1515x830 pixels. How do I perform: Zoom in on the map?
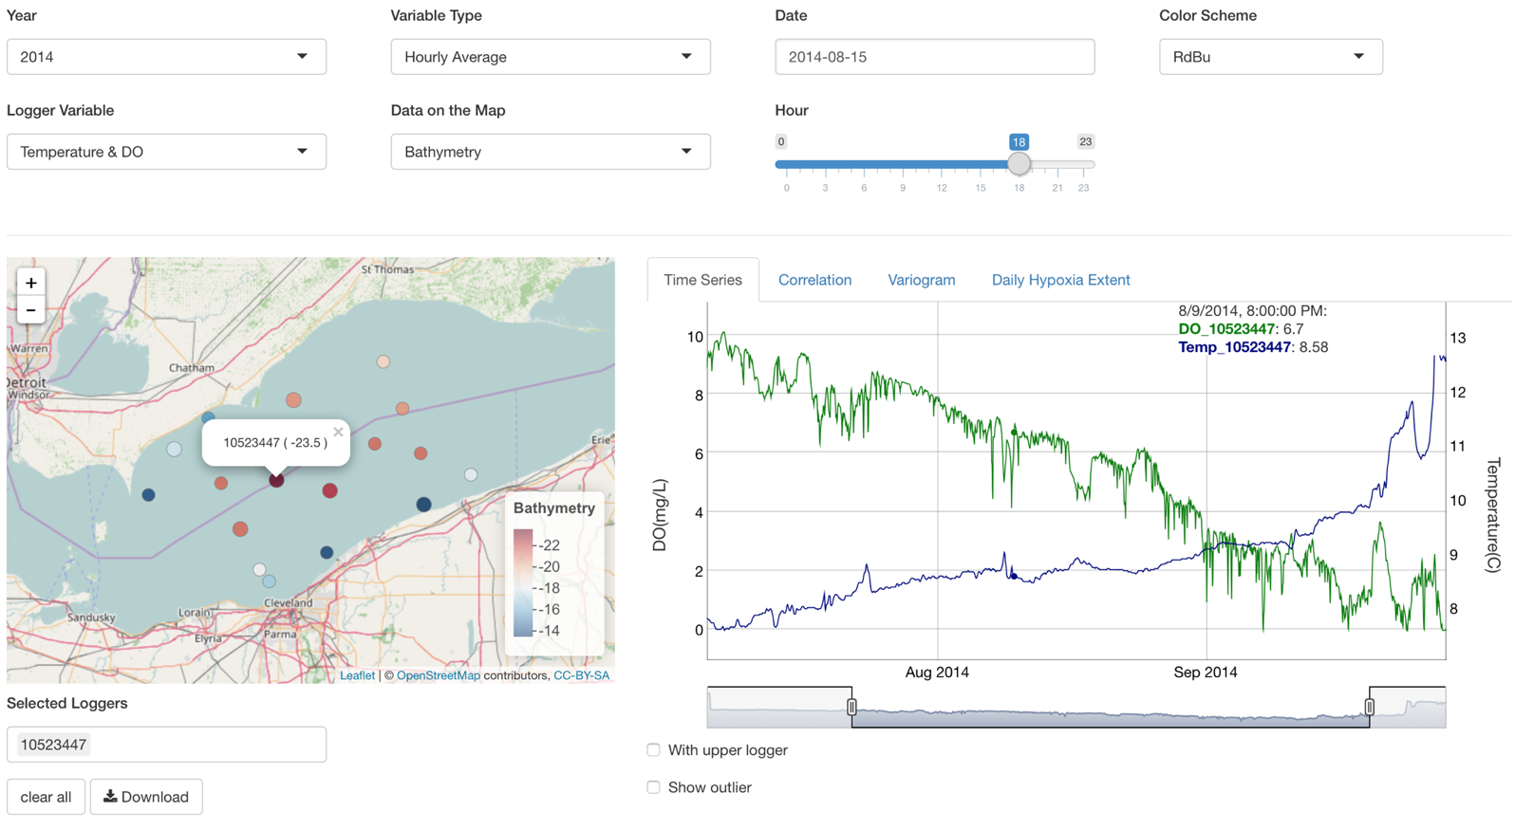[31, 283]
